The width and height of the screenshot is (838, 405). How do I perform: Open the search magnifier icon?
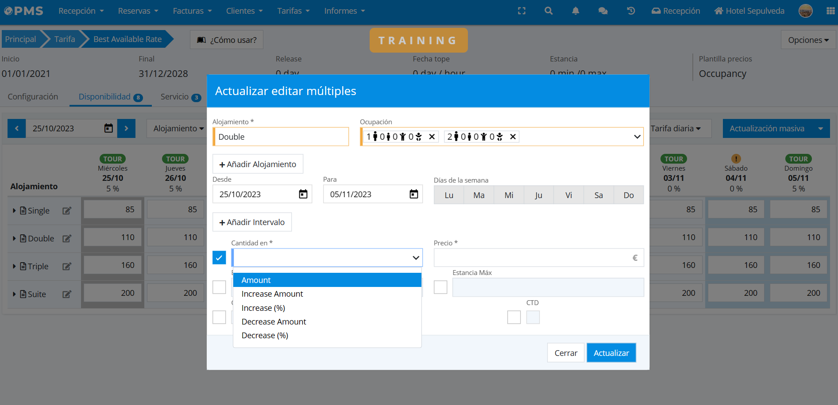pyautogui.click(x=548, y=11)
